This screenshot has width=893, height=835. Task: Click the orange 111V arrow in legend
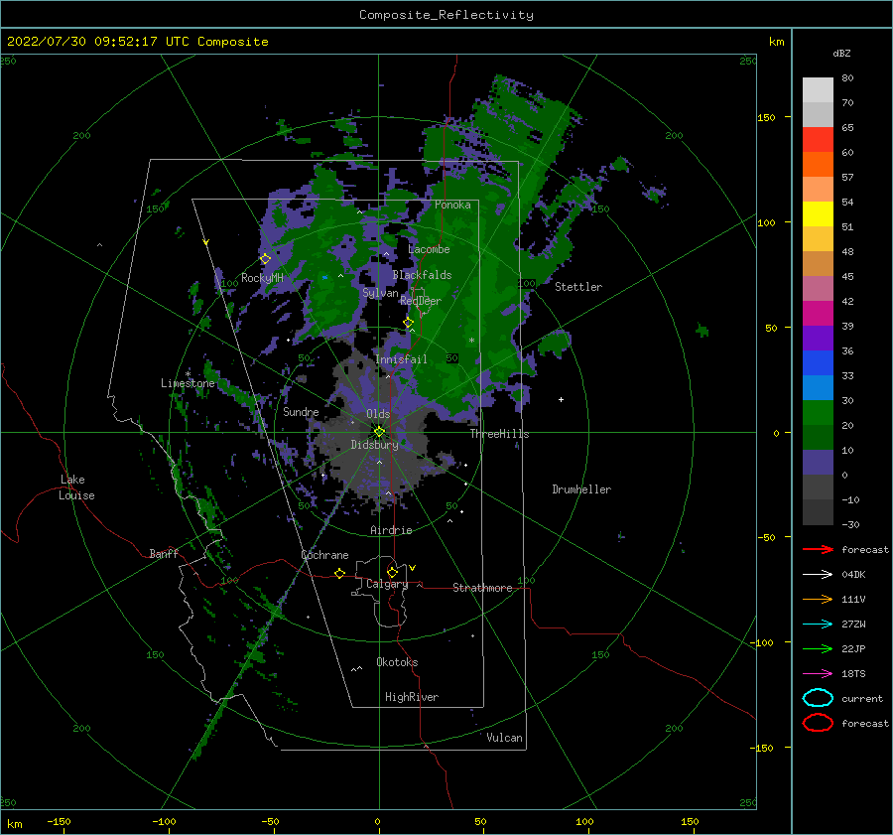[x=818, y=599]
